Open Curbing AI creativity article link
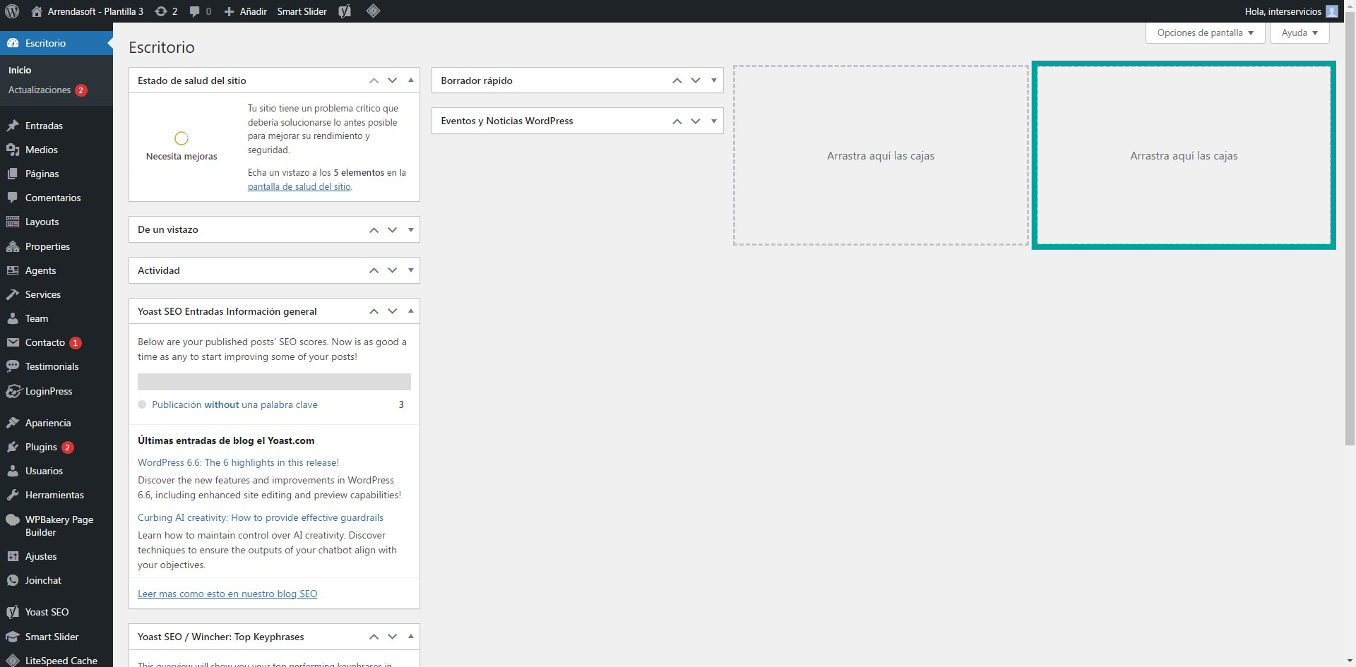This screenshot has width=1356, height=667. (x=261, y=517)
